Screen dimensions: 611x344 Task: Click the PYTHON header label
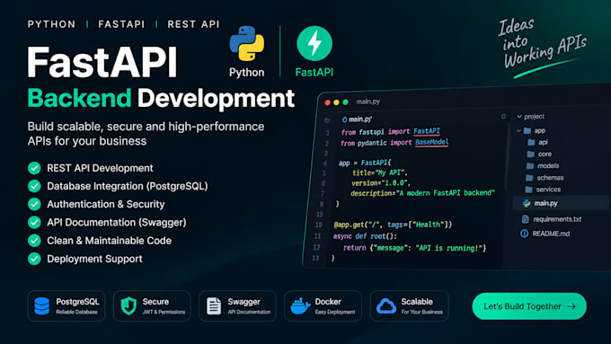[51, 24]
